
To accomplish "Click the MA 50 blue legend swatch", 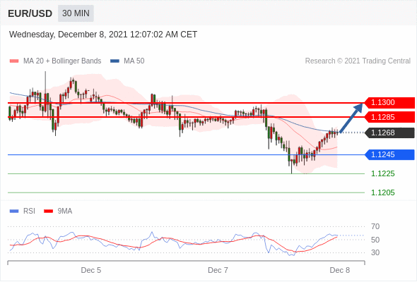I will pos(114,61).
